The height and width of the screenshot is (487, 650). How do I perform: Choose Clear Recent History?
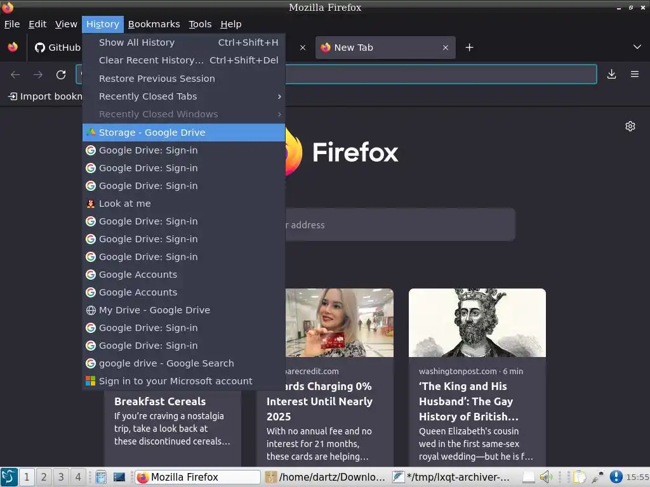click(183, 60)
